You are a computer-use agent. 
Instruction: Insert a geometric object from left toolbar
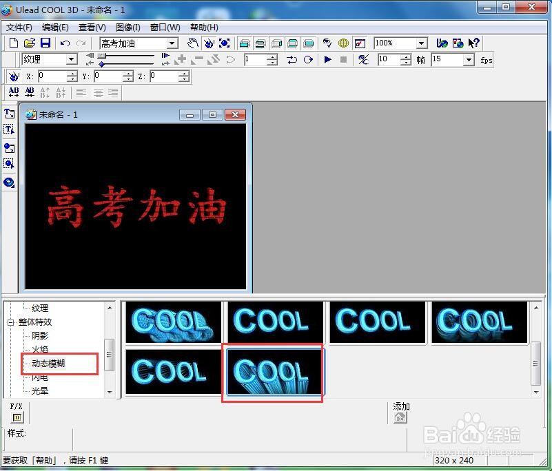[9, 182]
